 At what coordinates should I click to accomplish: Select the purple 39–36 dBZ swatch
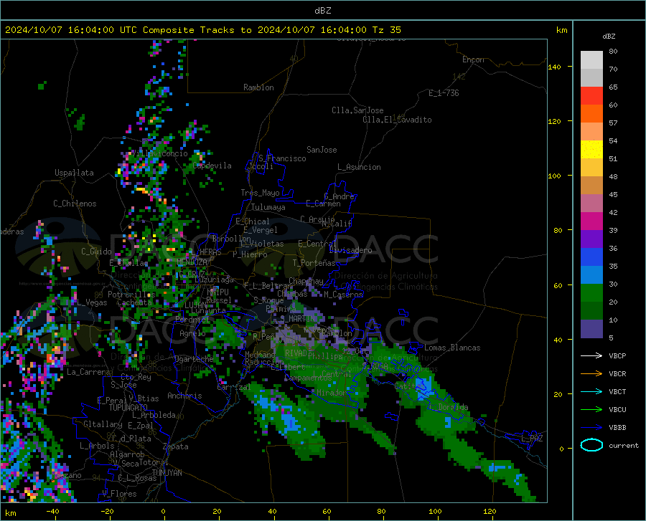(591, 239)
